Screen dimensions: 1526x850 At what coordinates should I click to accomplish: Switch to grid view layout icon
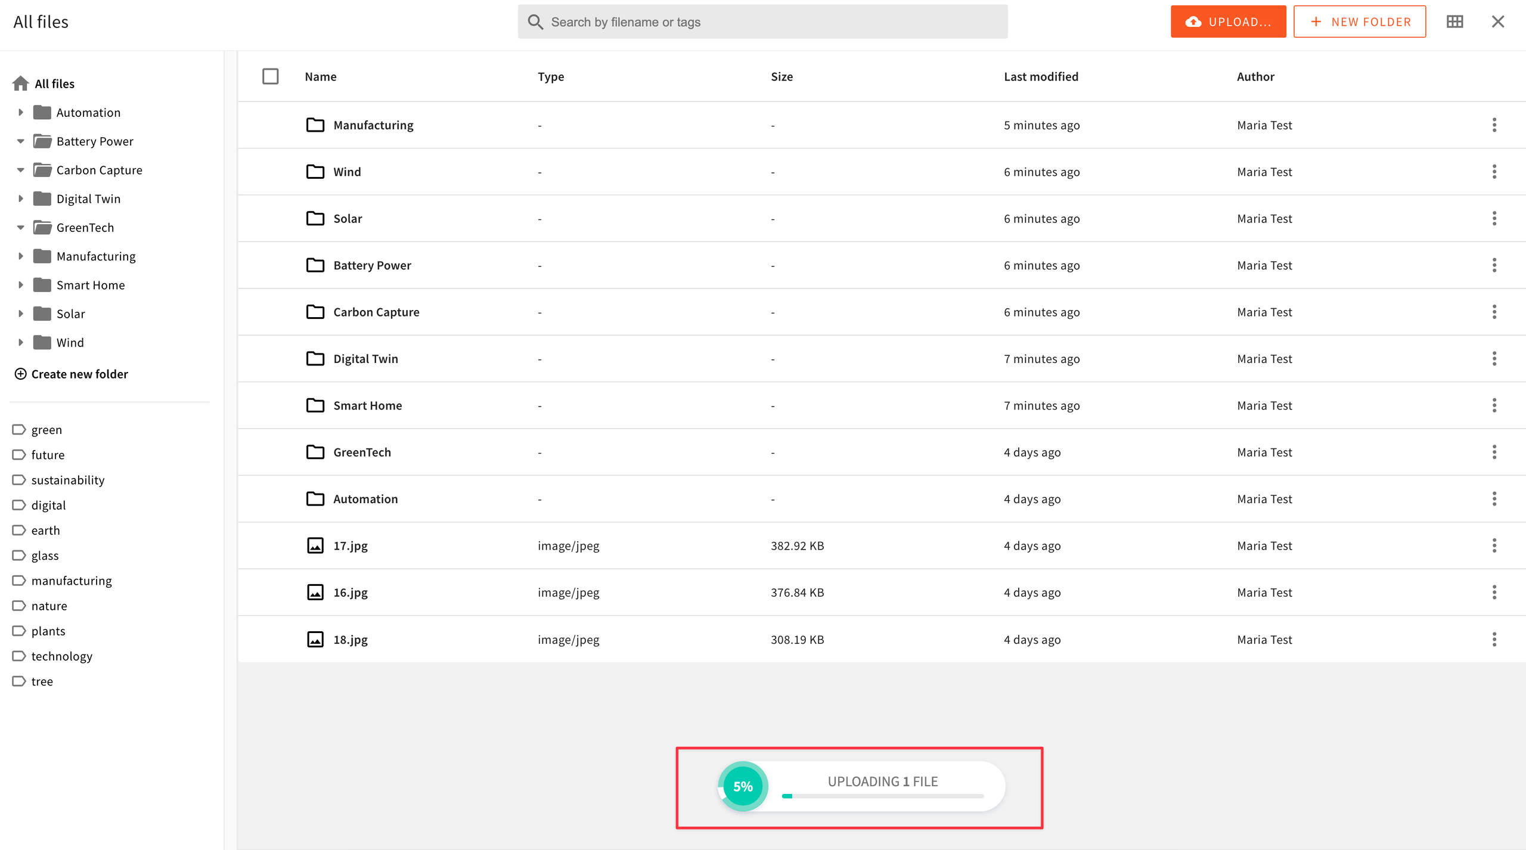1454,22
